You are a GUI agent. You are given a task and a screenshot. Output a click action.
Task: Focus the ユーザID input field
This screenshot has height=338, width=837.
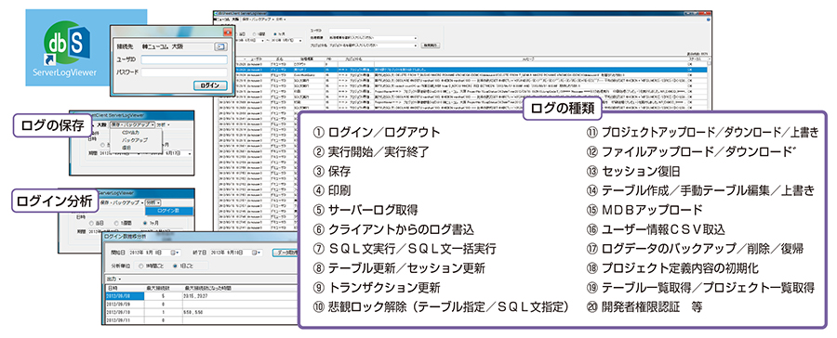click(184, 59)
